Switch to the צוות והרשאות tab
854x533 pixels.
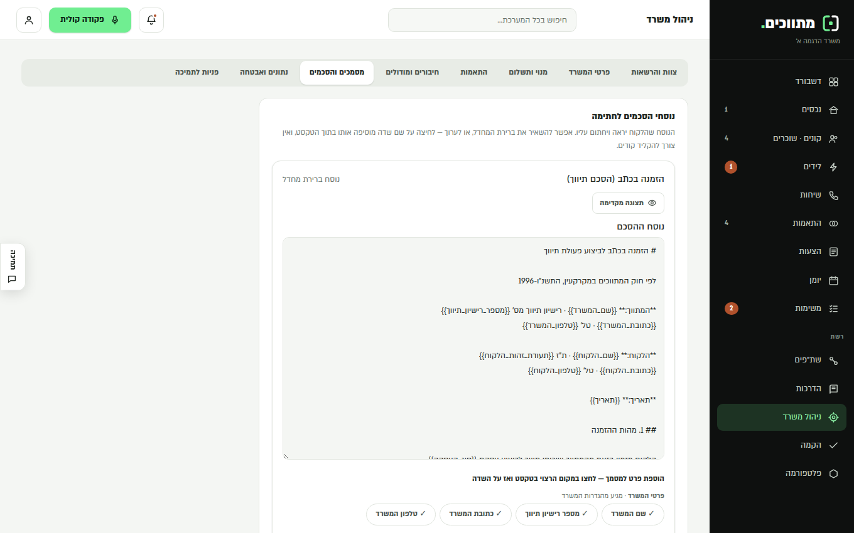point(654,73)
